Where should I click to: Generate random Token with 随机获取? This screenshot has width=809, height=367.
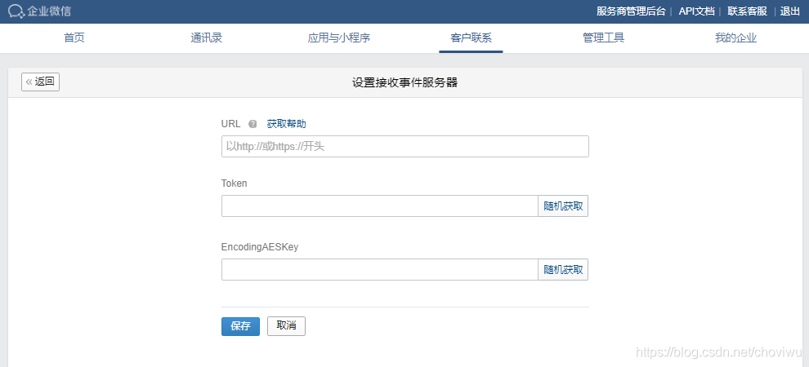point(563,206)
